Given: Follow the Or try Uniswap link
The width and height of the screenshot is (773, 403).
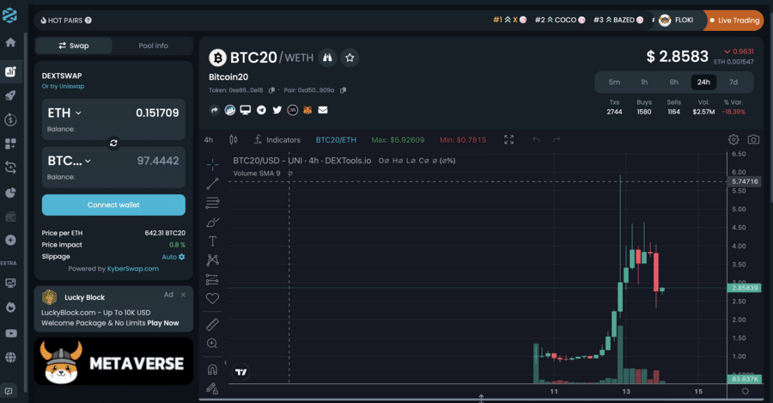Looking at the screenshot, I should pyautogui.click(x=63, y=86).
